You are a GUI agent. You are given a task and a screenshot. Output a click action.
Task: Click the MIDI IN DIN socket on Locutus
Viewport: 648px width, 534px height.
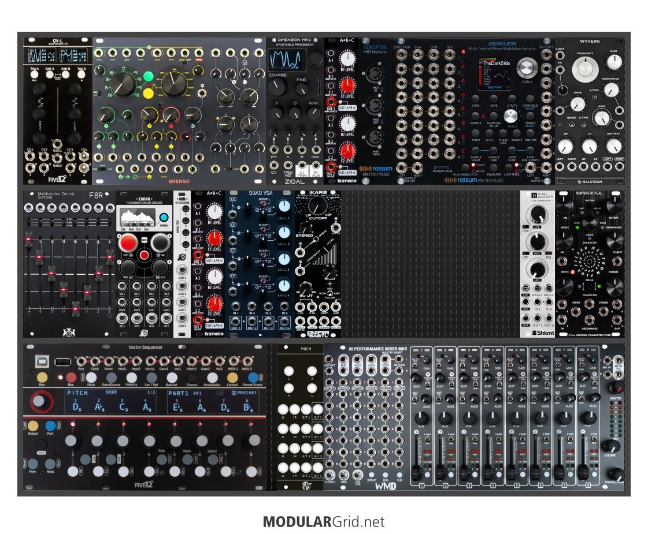(x=375, y=74)
